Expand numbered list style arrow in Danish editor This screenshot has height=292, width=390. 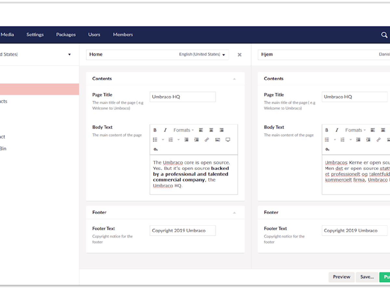(350, 140)
